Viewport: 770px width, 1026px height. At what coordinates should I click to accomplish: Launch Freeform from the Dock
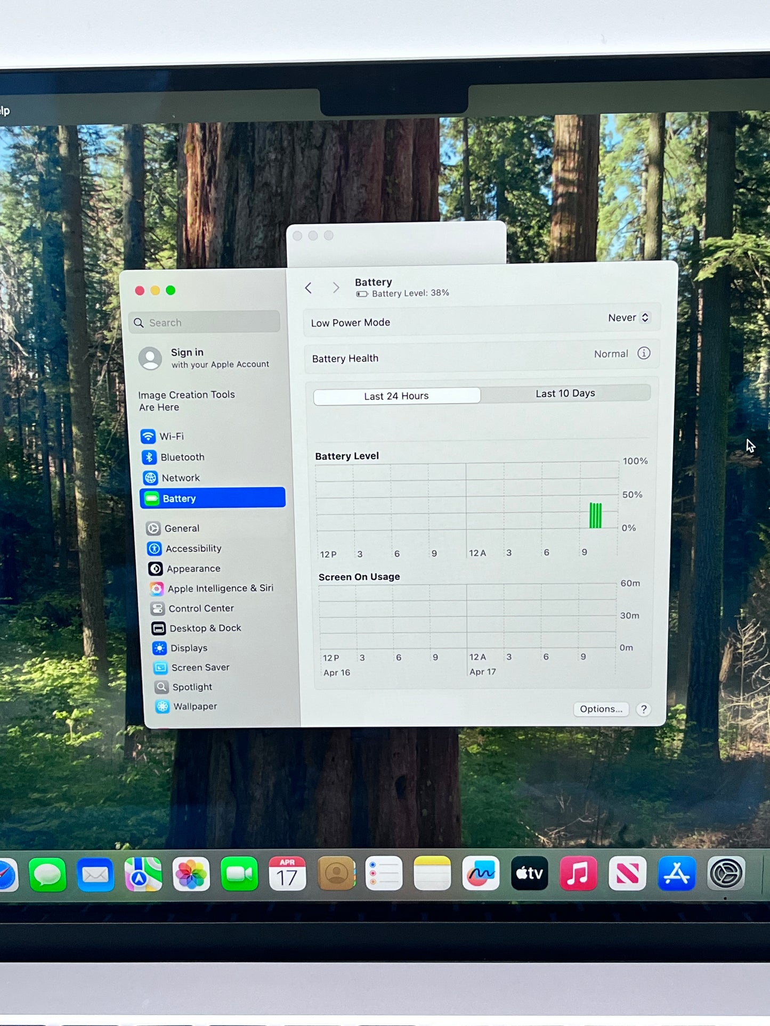(481, 873)
